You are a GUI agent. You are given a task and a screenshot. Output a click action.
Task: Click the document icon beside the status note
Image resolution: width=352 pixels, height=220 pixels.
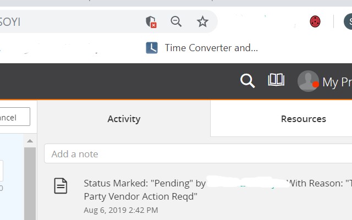click(x=61, y=186)
